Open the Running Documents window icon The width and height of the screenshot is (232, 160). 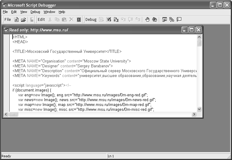pos(164,20)
